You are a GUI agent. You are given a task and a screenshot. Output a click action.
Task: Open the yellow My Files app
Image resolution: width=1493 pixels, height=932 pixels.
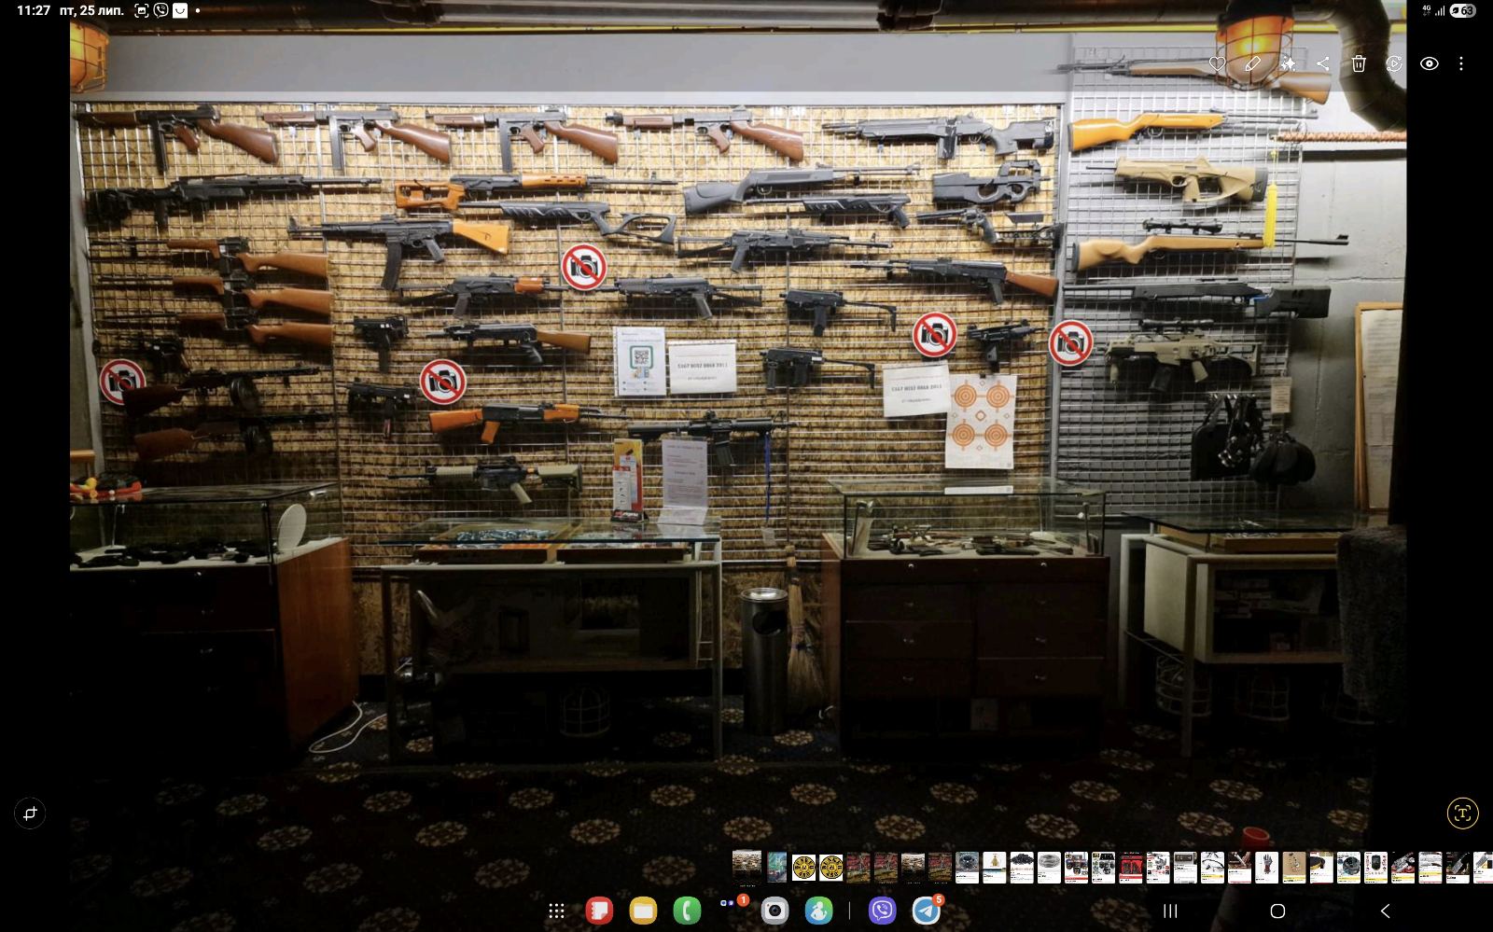(x=643, y=911)
